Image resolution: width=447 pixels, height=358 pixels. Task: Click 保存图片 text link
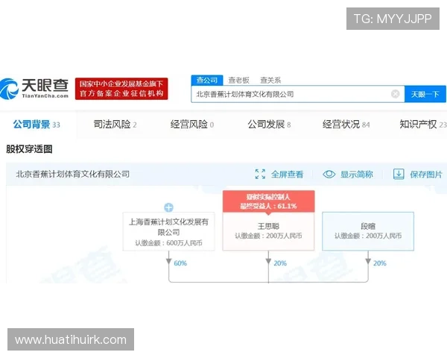[426, 174]
